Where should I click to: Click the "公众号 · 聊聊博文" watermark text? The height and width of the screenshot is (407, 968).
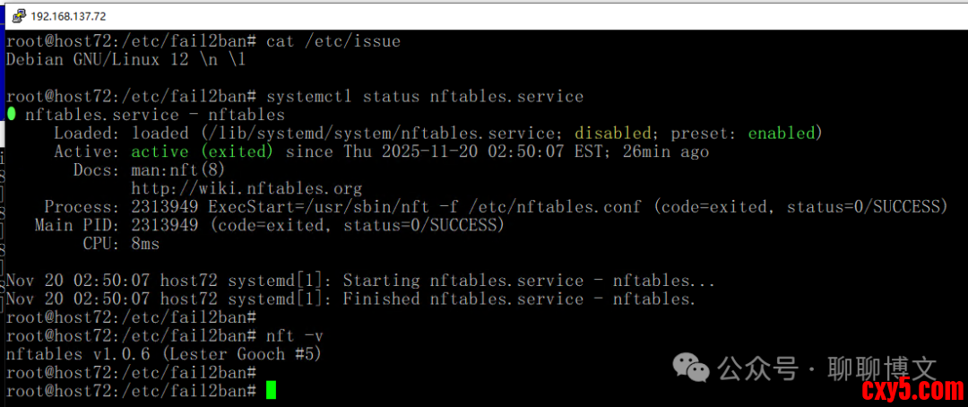pyautogui.click(x=825, y=368)
